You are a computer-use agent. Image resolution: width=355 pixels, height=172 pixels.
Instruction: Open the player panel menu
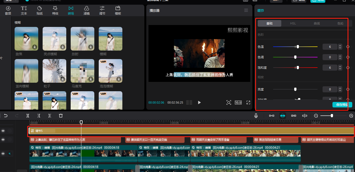tap(246, 10)
